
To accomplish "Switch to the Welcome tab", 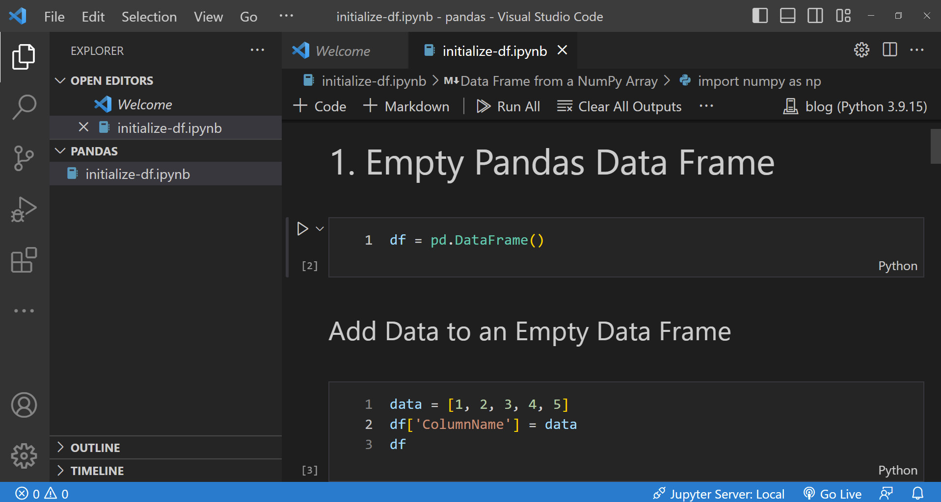I will [343, 51].
